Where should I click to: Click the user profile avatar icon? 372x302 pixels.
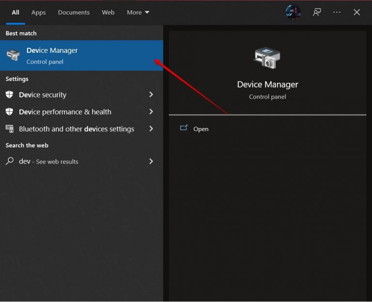[293, 12]
